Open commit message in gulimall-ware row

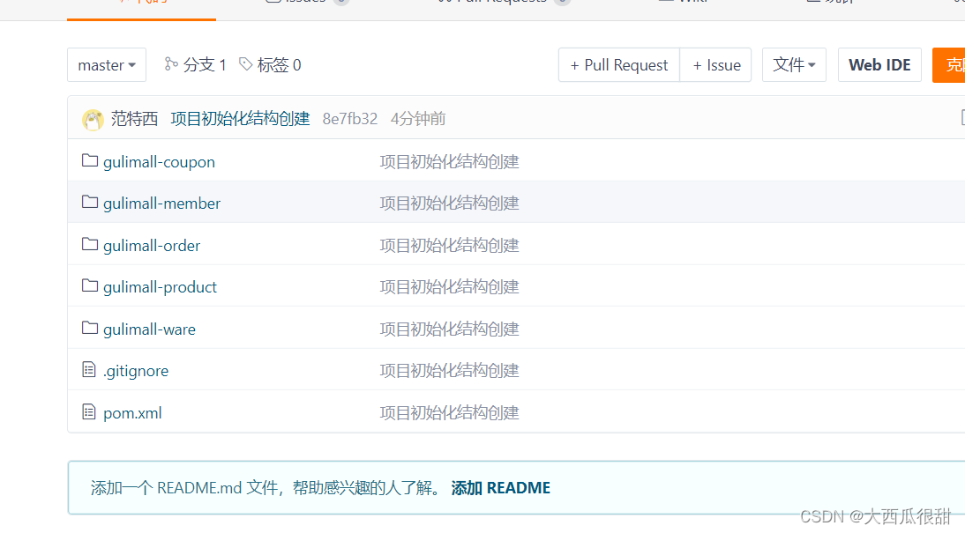click(x=449, y=329)
